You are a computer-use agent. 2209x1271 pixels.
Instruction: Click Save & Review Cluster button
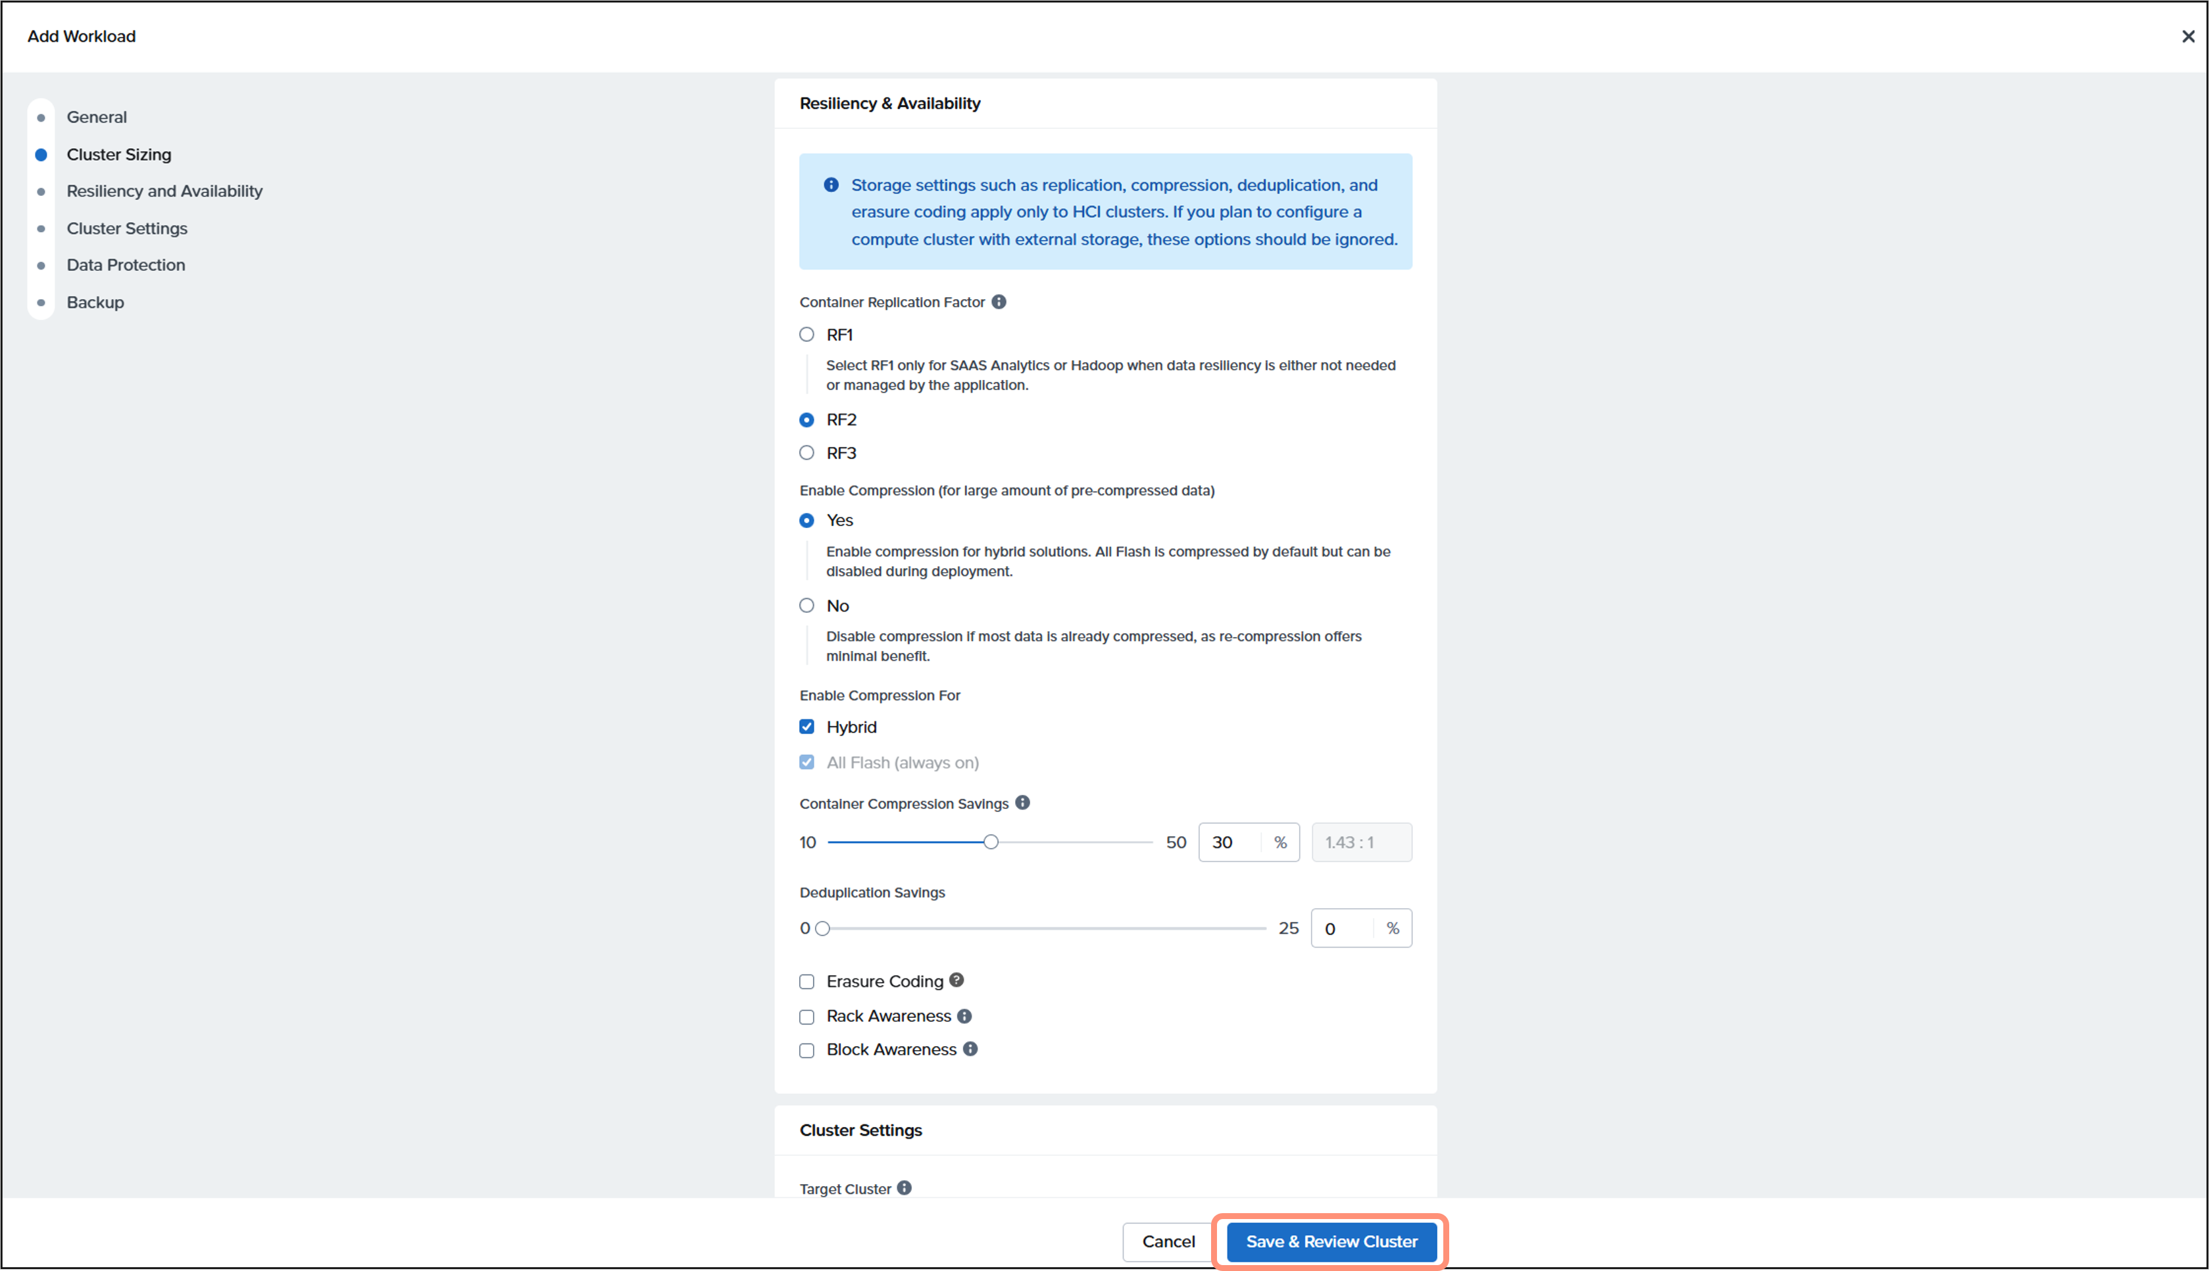tap(1331, 1241)
